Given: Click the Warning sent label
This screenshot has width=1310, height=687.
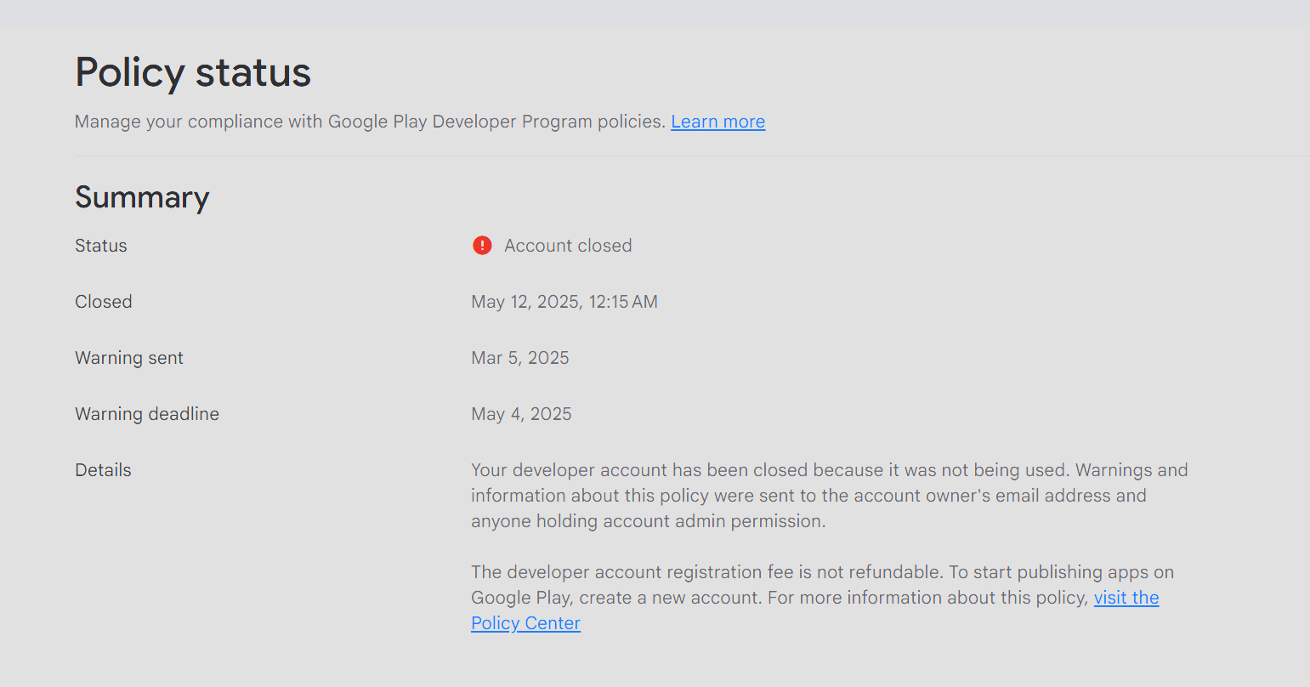Looking at the screenshot, I should 129,357.
